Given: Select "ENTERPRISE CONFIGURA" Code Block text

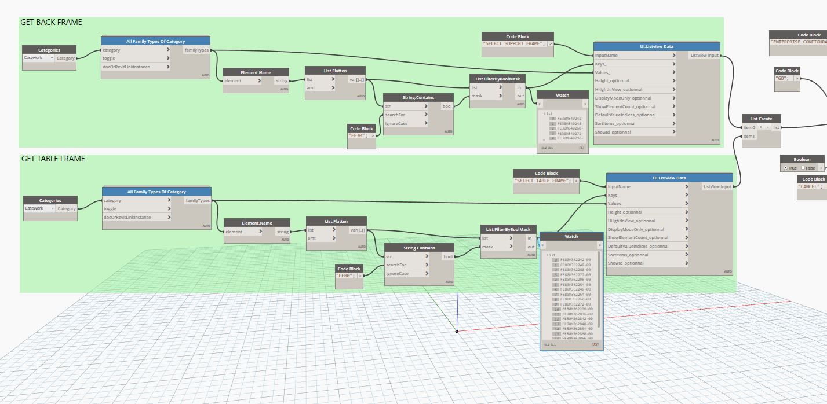Looking at the screenshot, I should click(x=799, y=42).
